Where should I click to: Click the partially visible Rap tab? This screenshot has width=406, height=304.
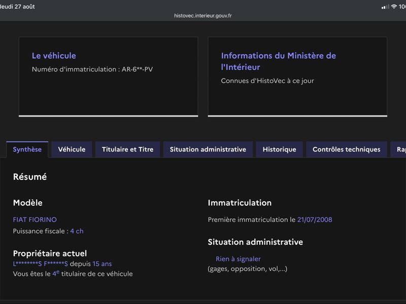[x=399, y=149]
